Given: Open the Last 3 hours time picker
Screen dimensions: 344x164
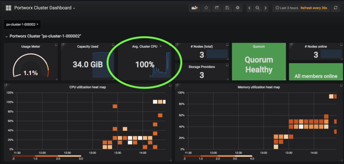Looking at the screenshot, I should [287, 8].
